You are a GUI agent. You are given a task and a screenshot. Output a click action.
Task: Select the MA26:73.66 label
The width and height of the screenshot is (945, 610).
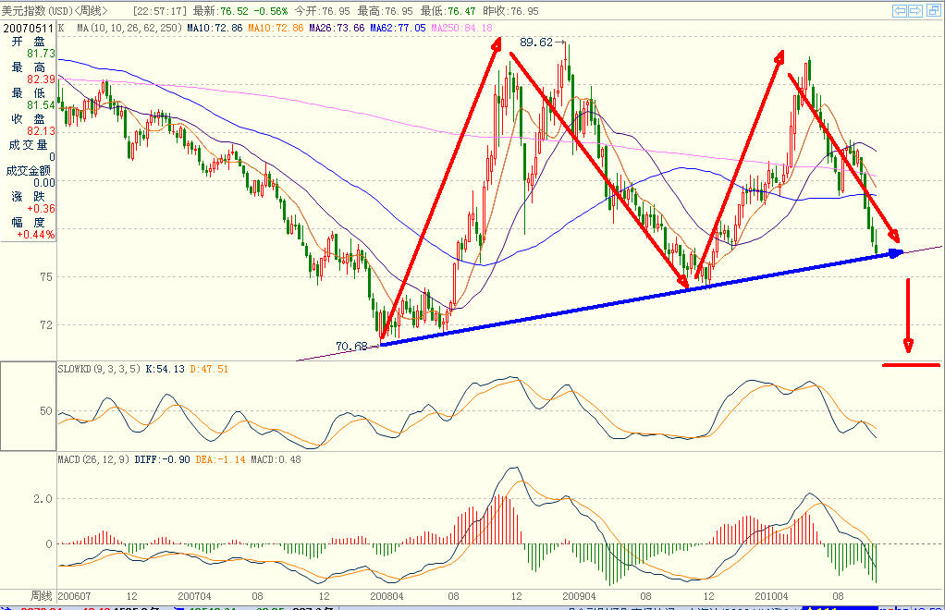tap(337, 28)
